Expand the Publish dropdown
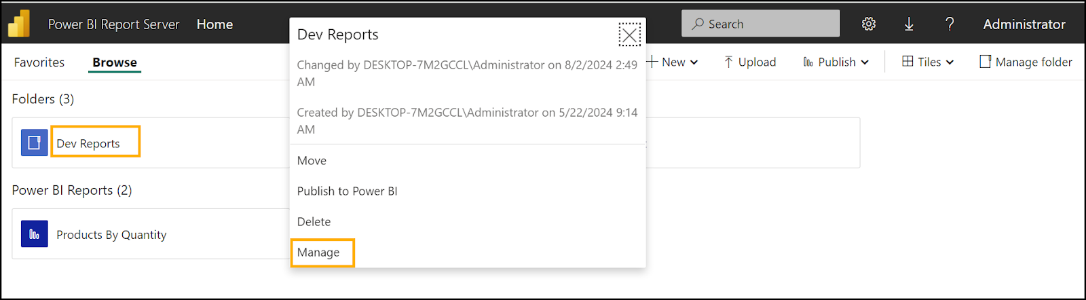 click(836, 62)
